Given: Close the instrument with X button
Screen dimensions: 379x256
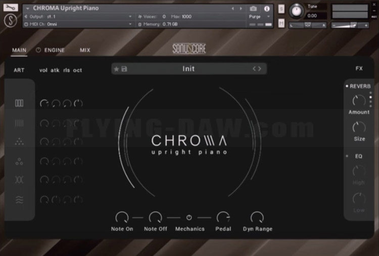Looking at the screenshot, I should 374,5.
